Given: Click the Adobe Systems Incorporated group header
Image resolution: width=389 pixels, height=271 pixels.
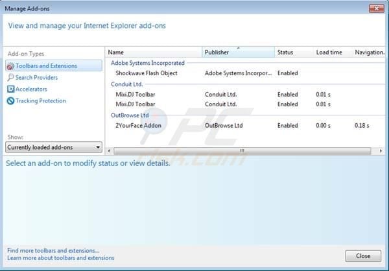Looking at the screenshot, I should click(148, 63).
